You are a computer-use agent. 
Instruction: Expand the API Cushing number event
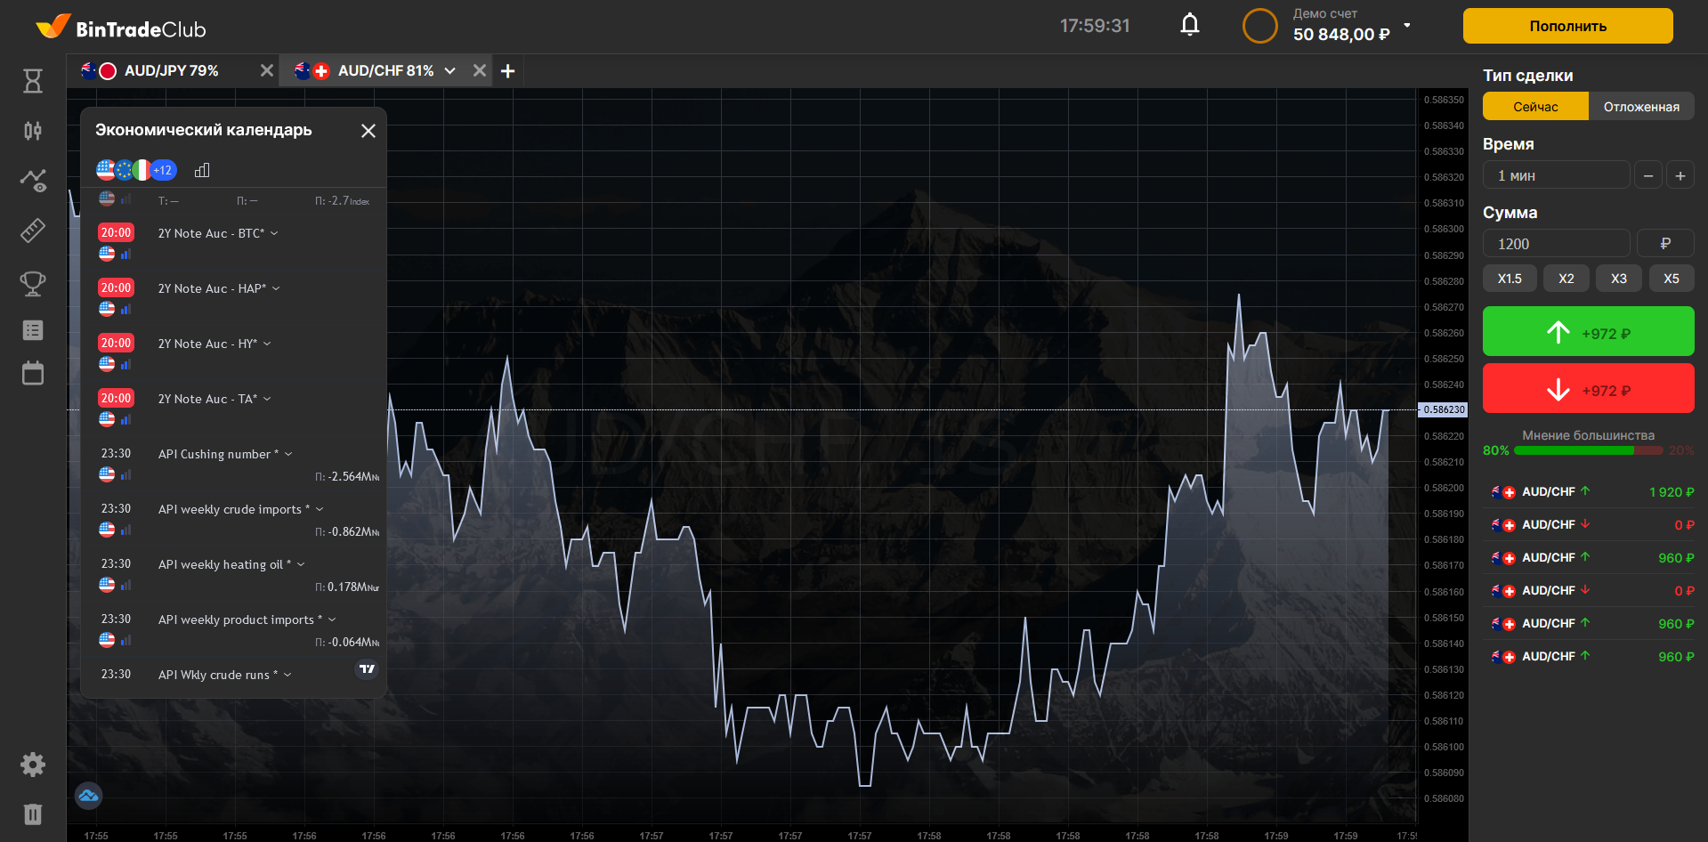click(288, 454)
